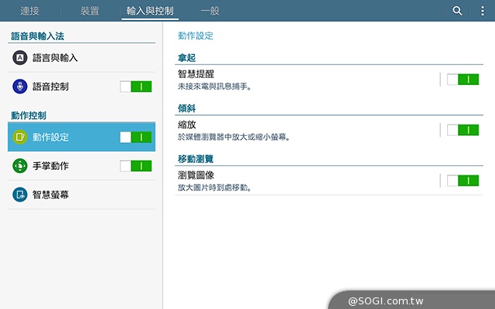Disable the 瀏覽圖像 toggle
The width and height of the screenshot is (495, 309).
(463, 181)
